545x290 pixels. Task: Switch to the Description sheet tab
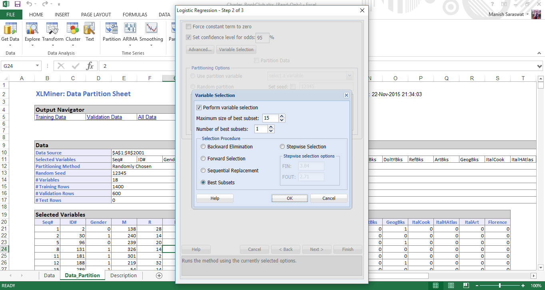coord(123,276)
